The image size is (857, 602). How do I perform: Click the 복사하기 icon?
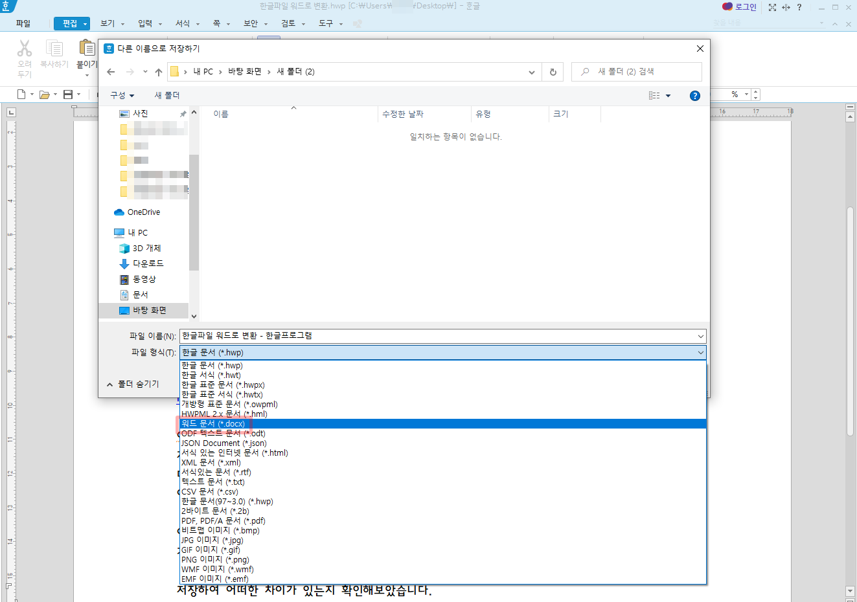54,49
